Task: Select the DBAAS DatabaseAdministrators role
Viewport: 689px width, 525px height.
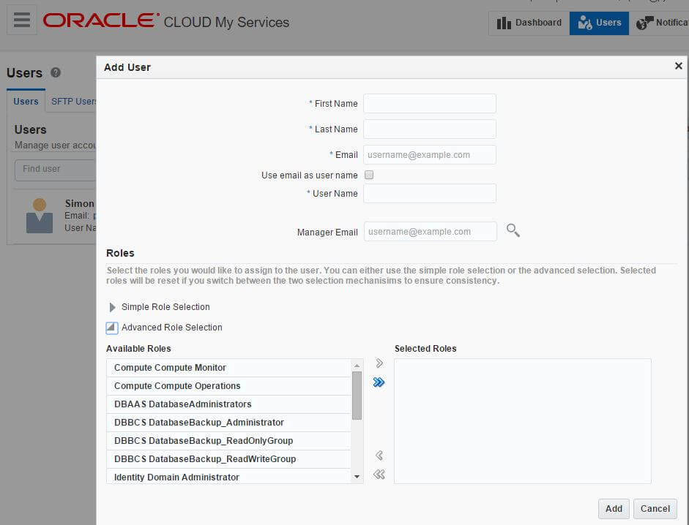Action: [183, 404]
